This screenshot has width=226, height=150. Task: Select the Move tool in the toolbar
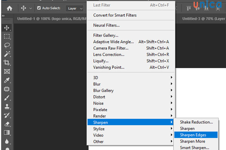pos(7,28)
